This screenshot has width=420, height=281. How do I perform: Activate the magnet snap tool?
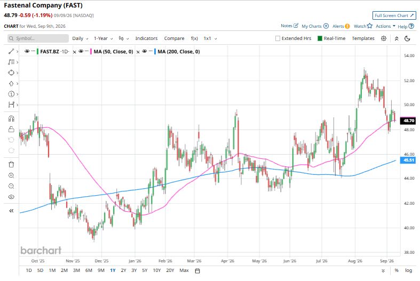(11, 118)
